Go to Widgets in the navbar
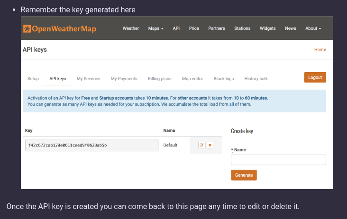Image resolution: width=347 pixels, height=219 pixels. (x=267, y=28)
